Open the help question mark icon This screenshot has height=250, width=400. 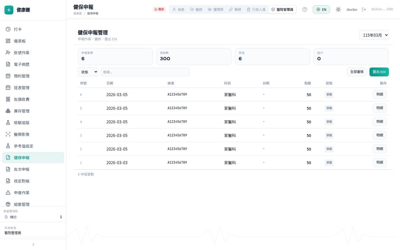(x=305, y=9)
